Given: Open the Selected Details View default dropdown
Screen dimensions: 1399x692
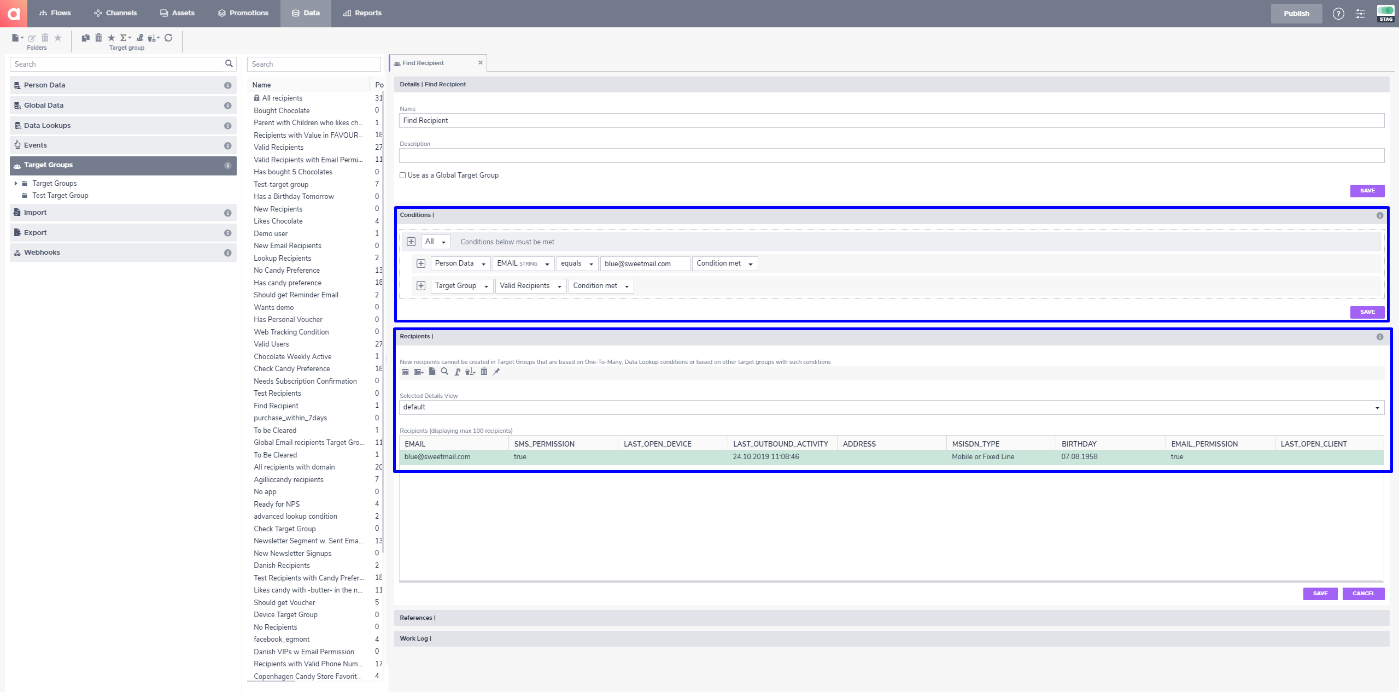Looking at the screenshot, I should 892,407.
